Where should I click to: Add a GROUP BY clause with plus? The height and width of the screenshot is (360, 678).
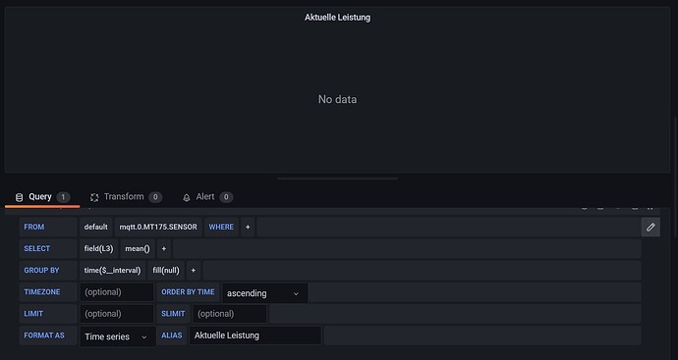(194, 270)
